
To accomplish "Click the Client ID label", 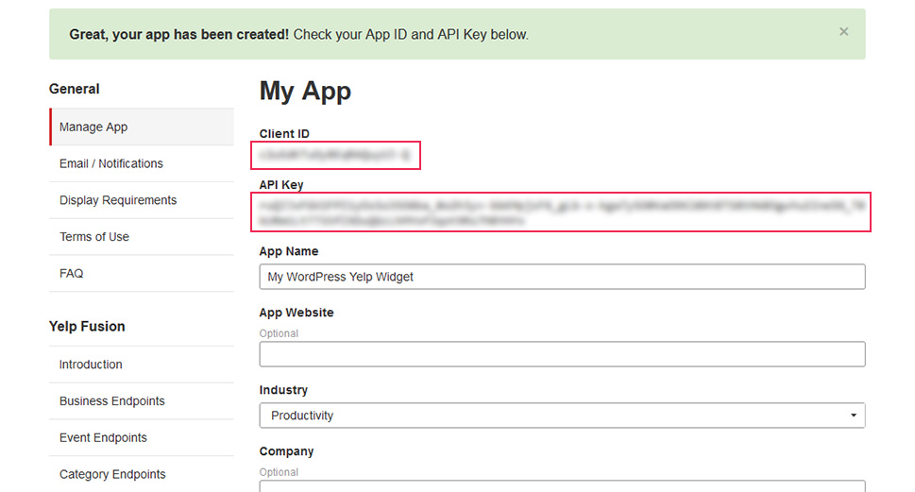I will (x=284, y=134).
